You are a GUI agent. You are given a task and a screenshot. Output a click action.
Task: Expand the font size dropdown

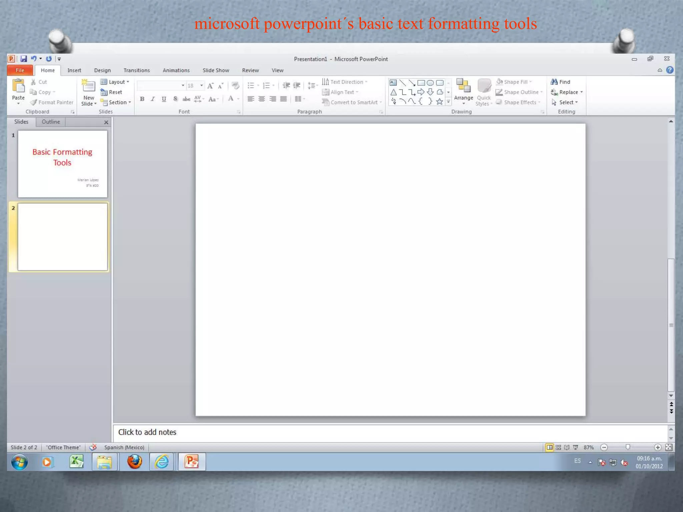tap(201, 86)
